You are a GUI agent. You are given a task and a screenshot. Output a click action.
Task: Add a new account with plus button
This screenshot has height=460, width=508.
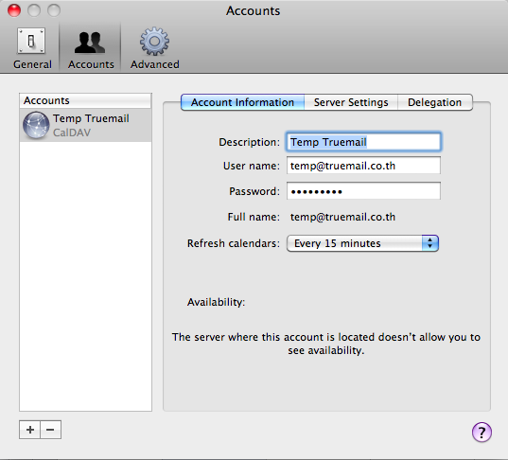(30, 430)
